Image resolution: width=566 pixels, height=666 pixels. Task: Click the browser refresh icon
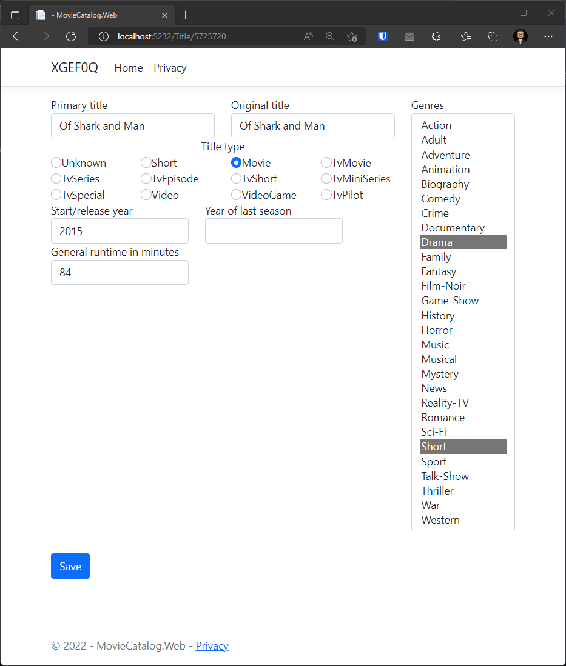pos(71,36)
